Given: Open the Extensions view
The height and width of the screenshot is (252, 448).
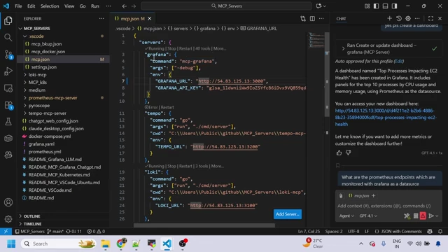Looking at the screenshot, I should 8,105.
